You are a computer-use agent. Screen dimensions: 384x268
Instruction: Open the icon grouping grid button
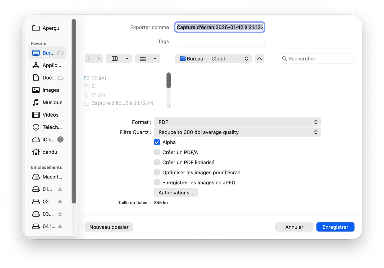tap(143, 59)
